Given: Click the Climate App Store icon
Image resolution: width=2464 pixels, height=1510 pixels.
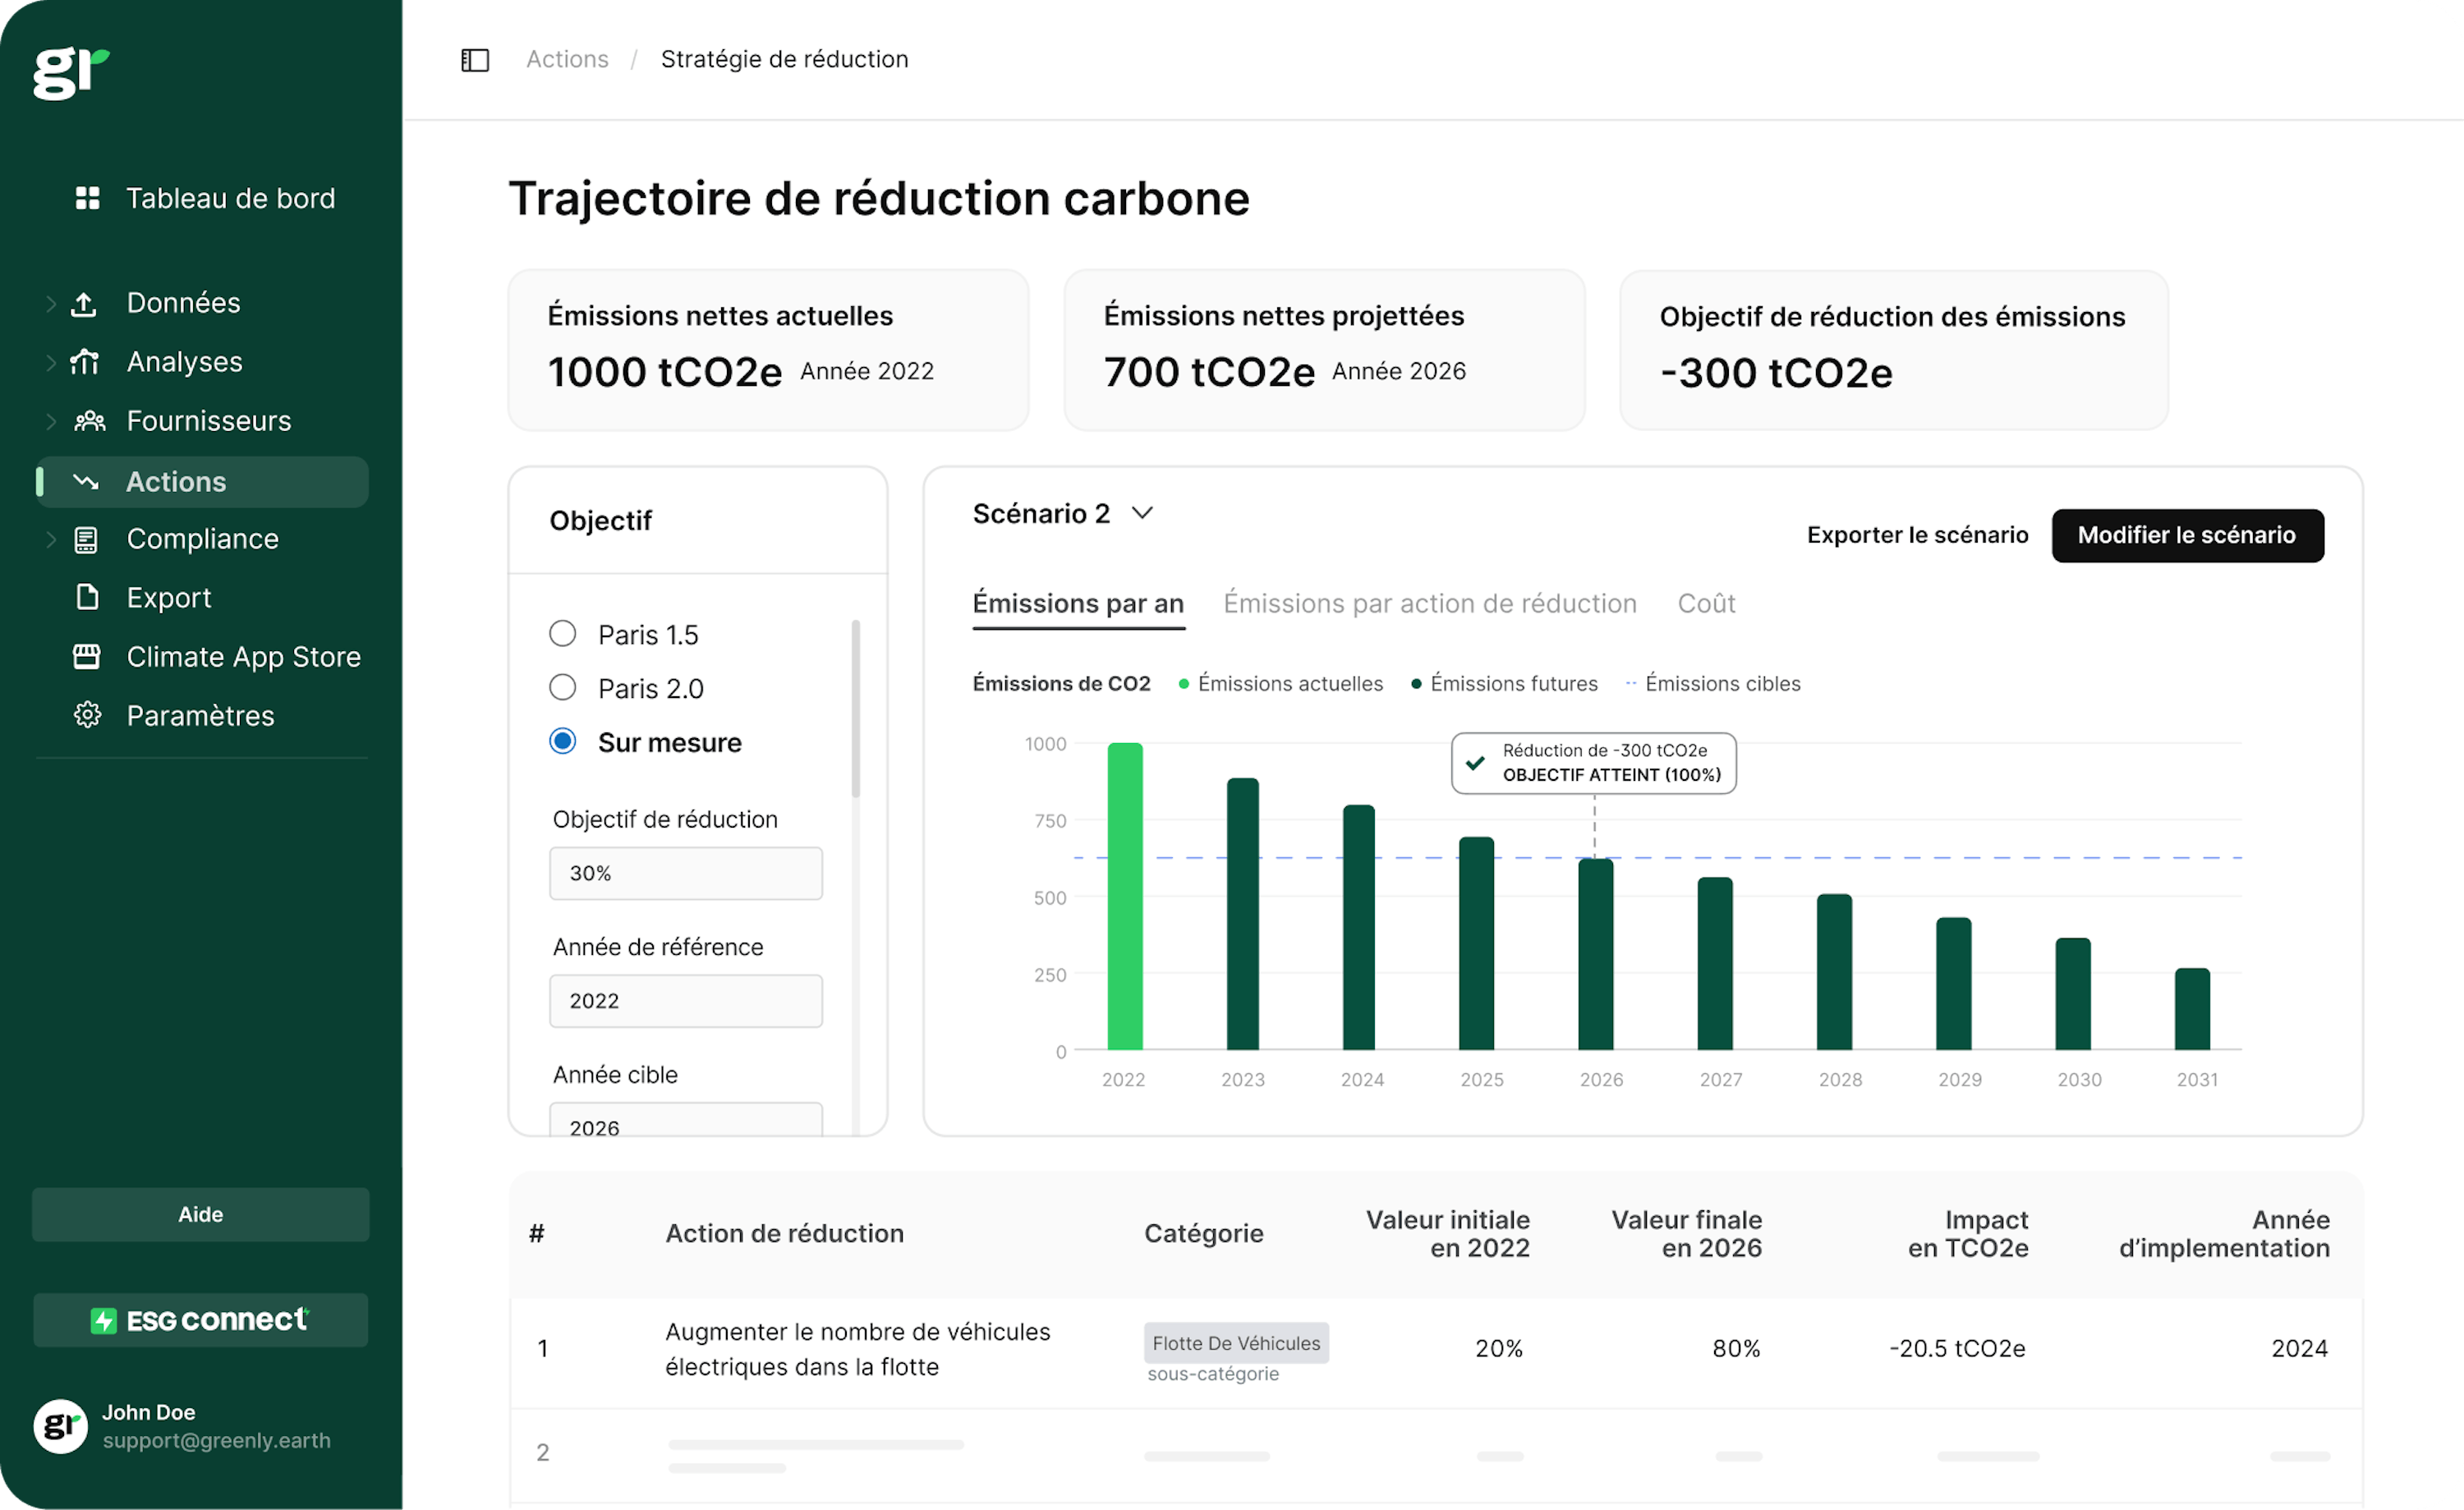Looking at the screenshot, I should tap(85, 654).
